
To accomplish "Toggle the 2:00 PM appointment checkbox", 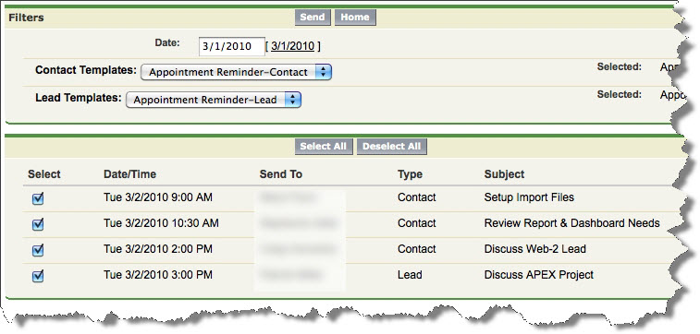I will [x=39, y=250].
